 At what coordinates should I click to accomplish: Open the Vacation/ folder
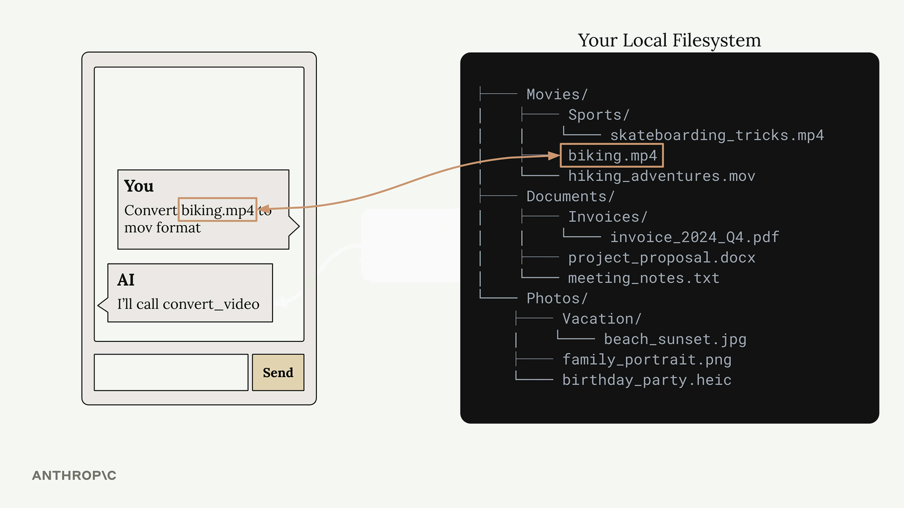(x=601, y=319)
